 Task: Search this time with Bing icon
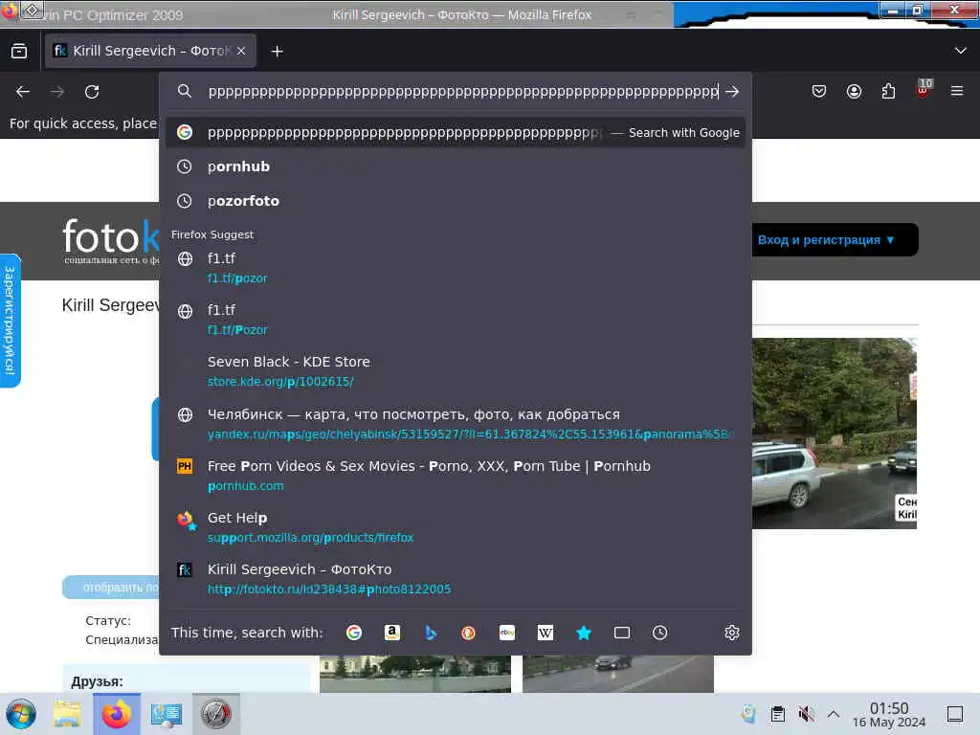click(x=431, y=633)
